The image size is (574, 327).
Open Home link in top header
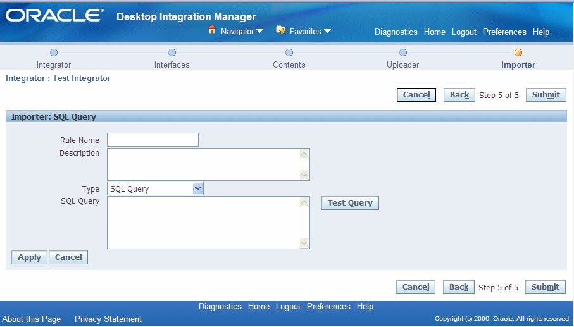pyautogui.click(x=435, y=32)
